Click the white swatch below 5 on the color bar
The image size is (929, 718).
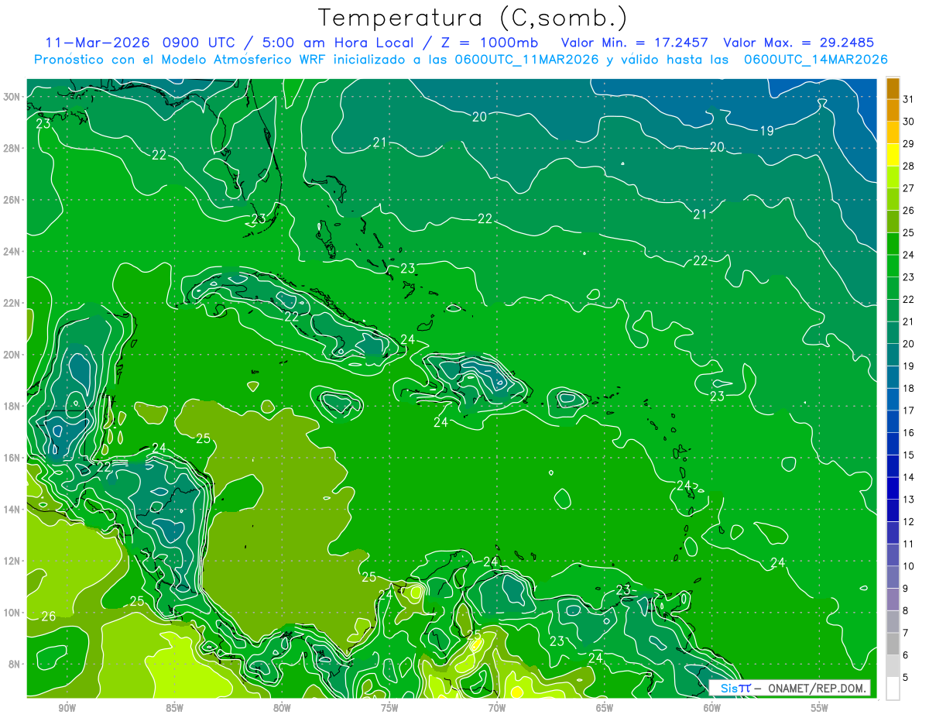893,688
